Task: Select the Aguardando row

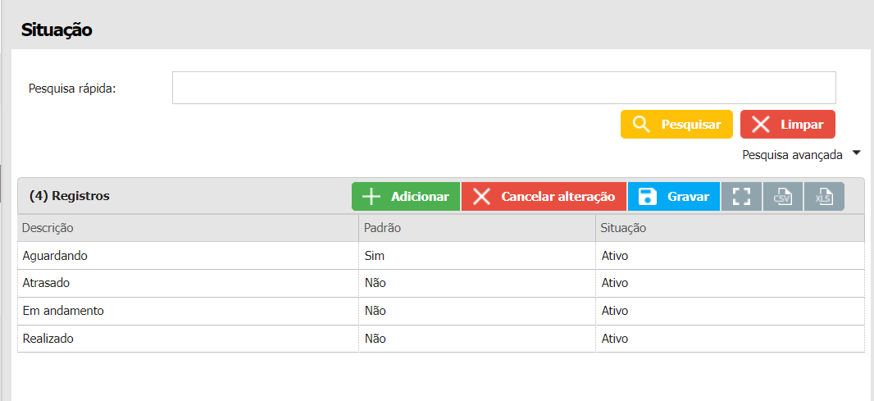Action: pos(55,256)
